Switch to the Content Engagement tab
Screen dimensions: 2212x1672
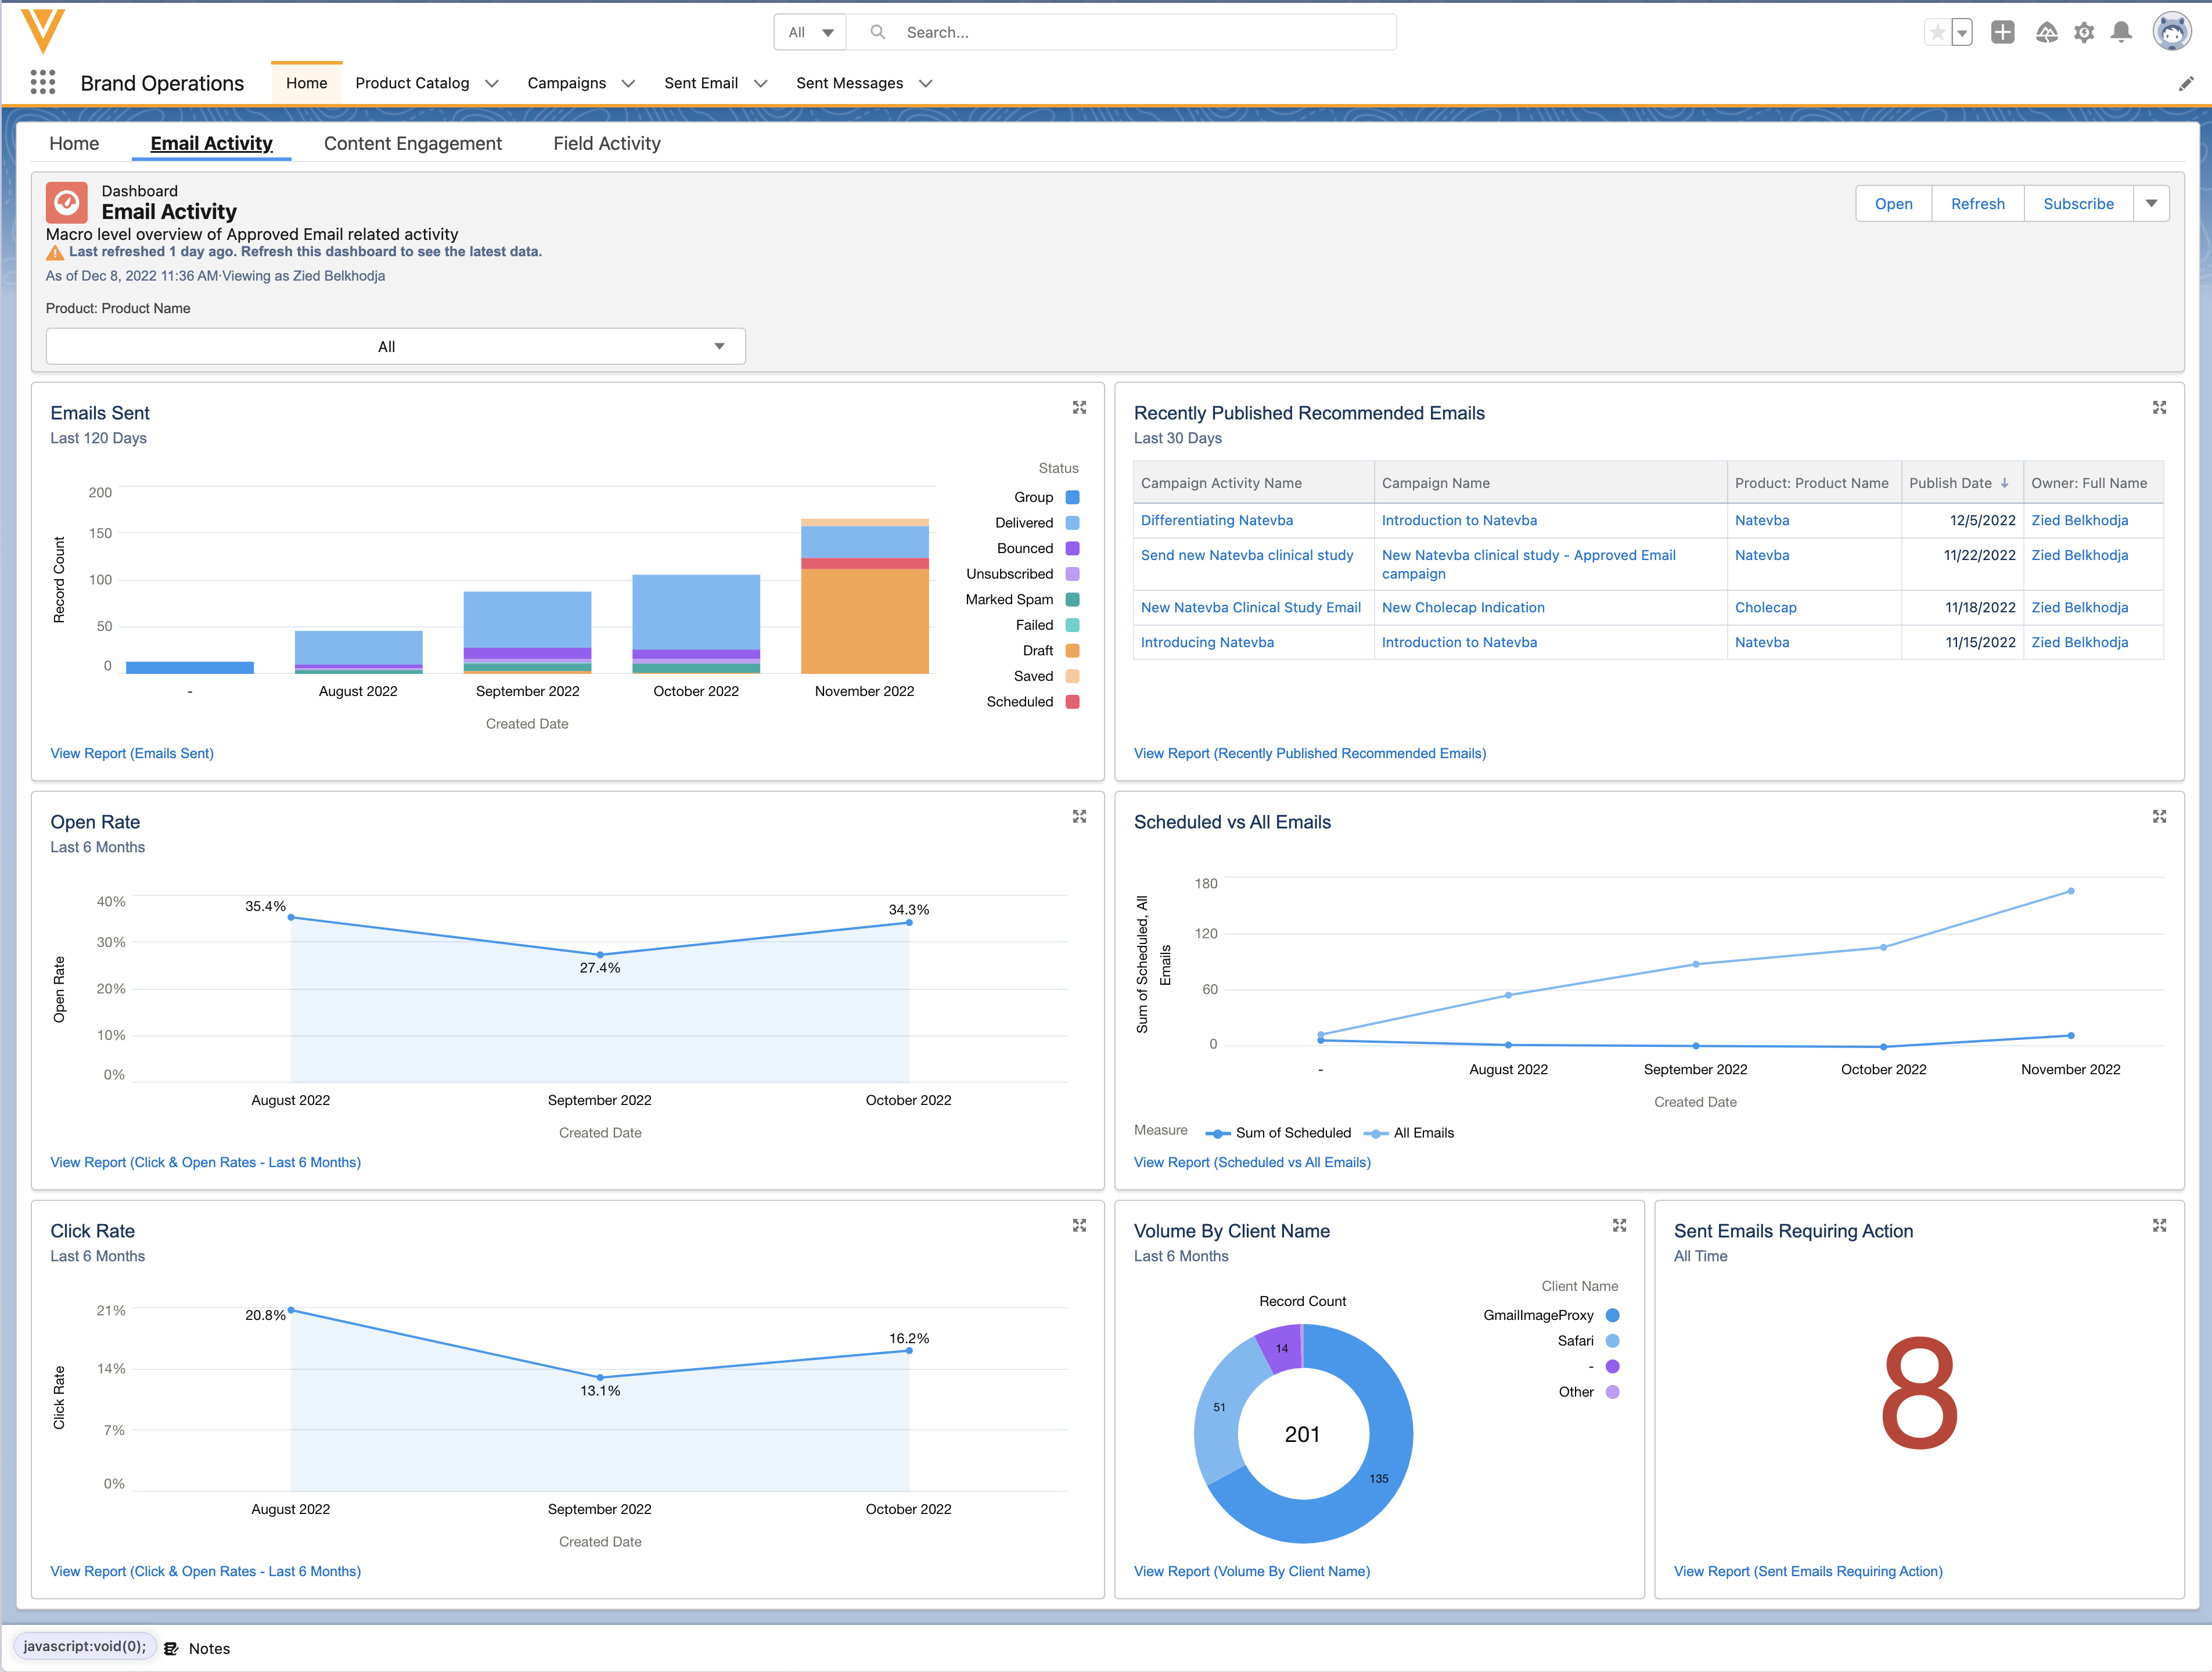(412, 143)
